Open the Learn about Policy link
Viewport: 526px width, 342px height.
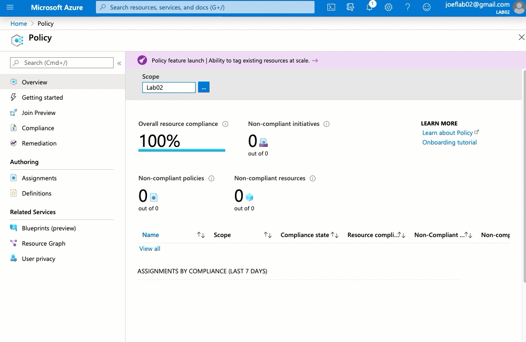point(448,133)
